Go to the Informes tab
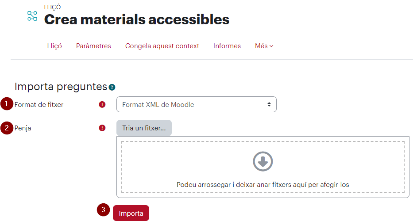This screenshot has width=417, height=221. [x=227, y=46]
